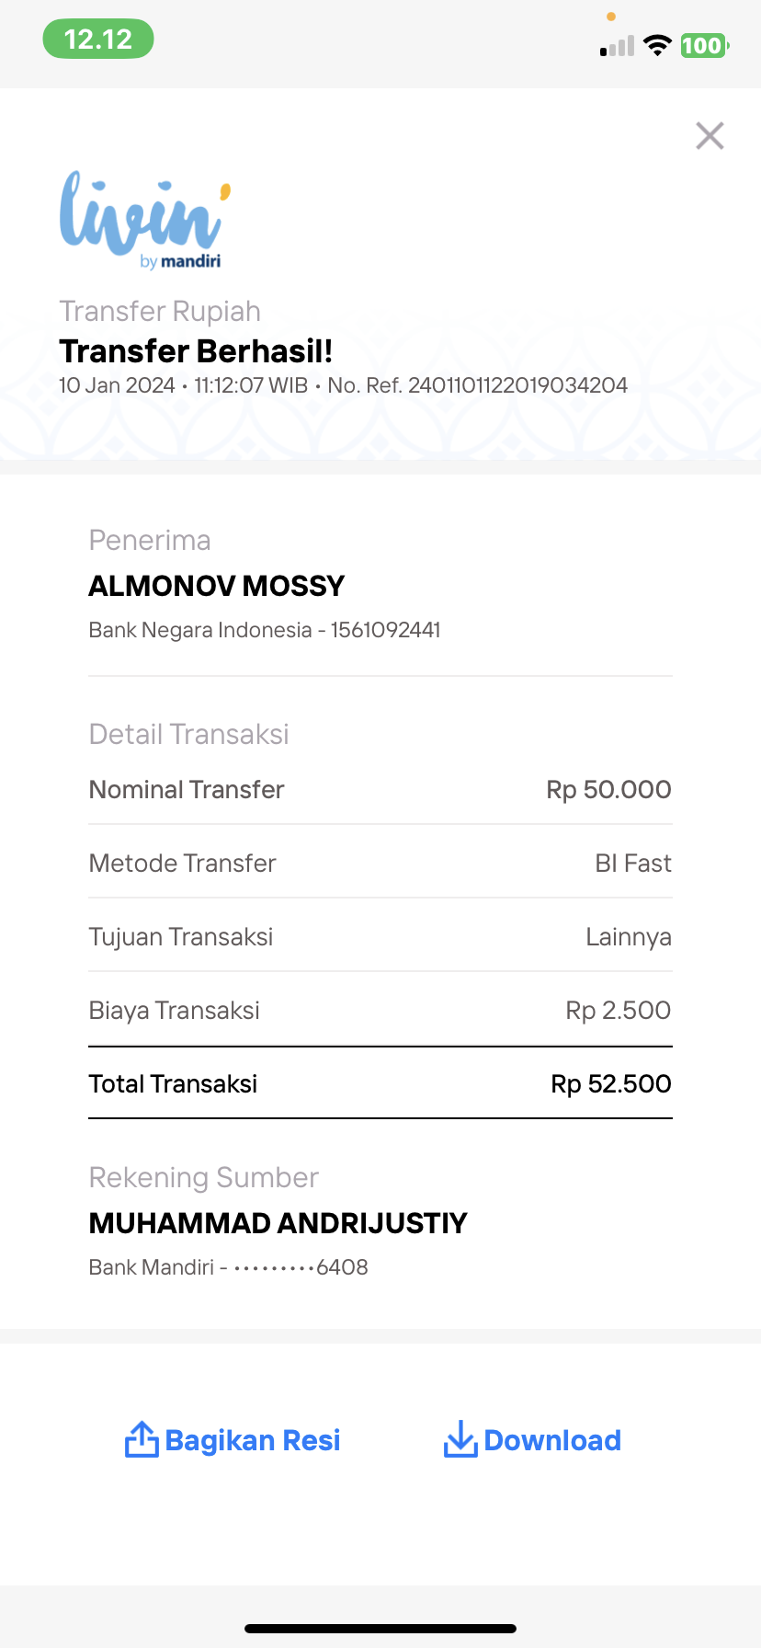Tap the Metode Transfer BI Fast row

380,863
